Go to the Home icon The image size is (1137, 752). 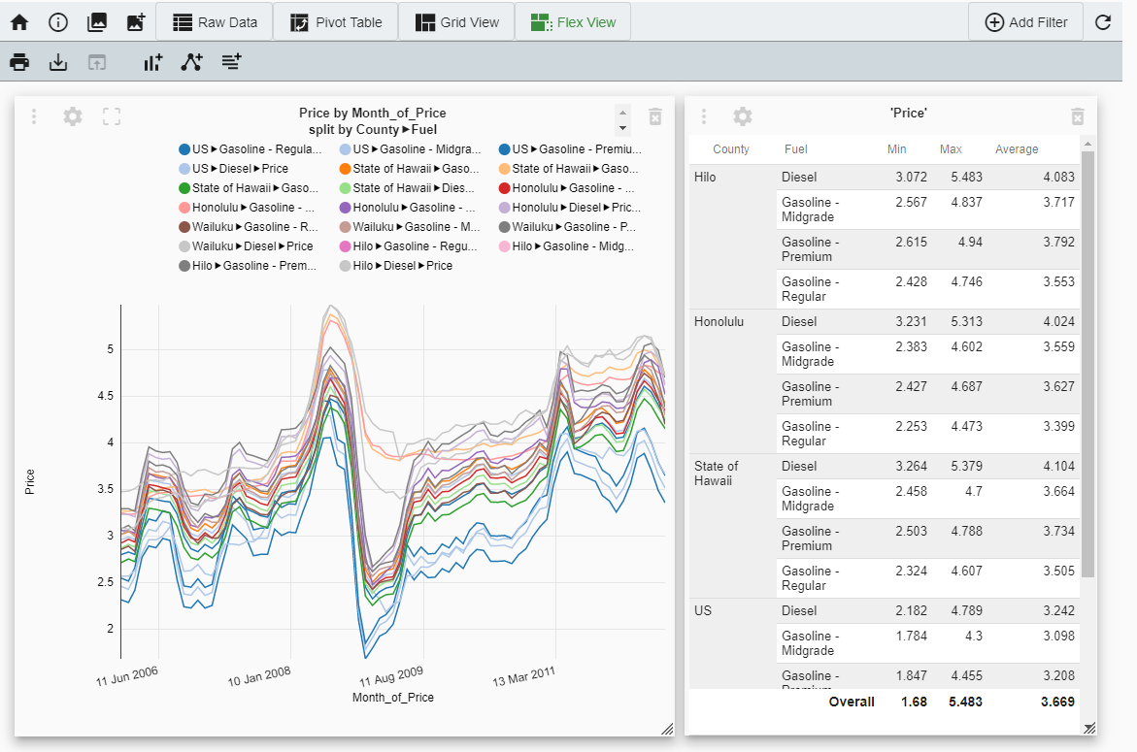[x=19, y=22]
